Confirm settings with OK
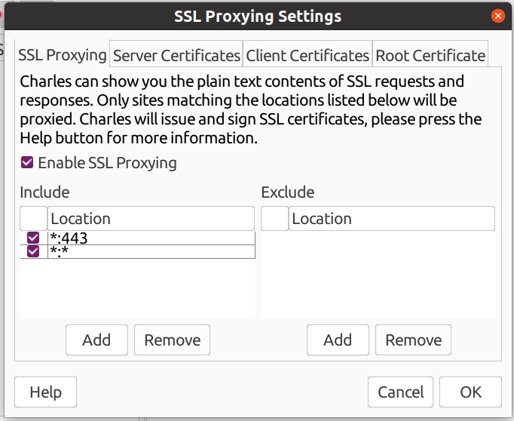This screenshot has width=514, height=421. tap(471, 392)
